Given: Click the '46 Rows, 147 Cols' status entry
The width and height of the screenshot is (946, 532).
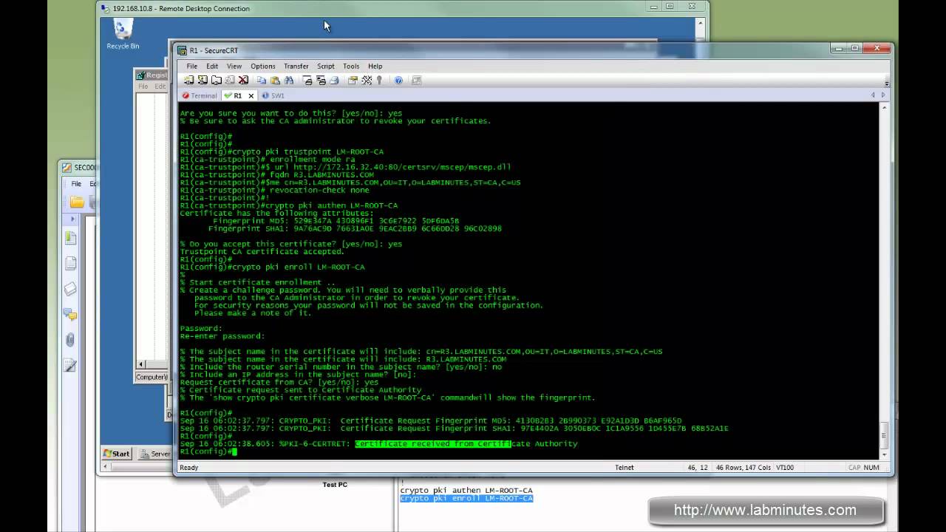Looking at the screenshot, I should click(743, 467).
